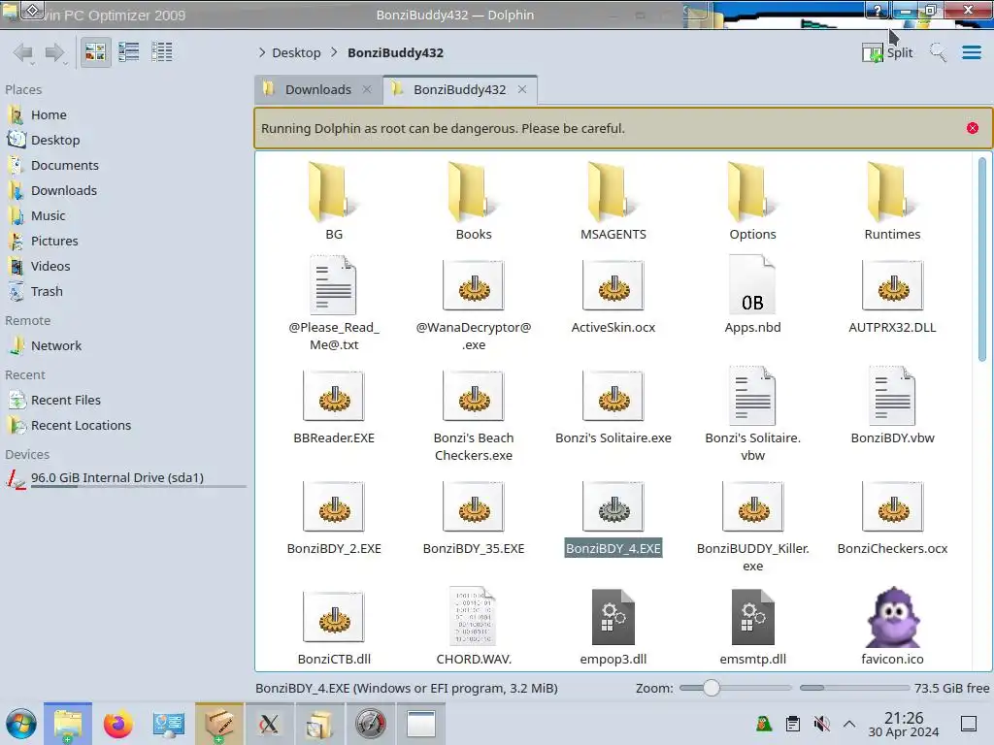
Task: Go forward with the forward arrow
Action: pyautogui.click(x=55, y=52)
